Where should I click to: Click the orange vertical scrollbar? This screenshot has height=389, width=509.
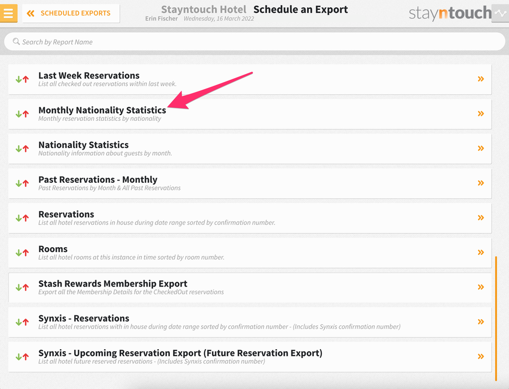tap(496, 319)
